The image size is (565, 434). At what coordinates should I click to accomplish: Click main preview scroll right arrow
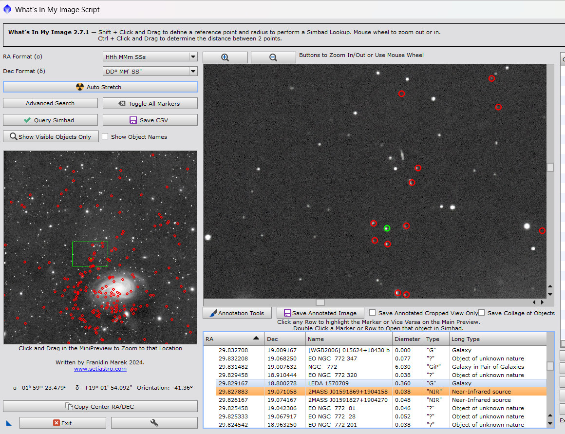click(542, 302)
